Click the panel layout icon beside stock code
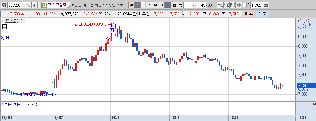Image resolution: width=316 pixels, height=121 pixels. 4,5
